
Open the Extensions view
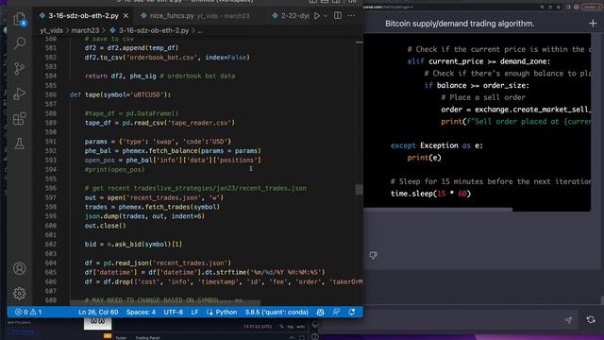pos(19,118)
